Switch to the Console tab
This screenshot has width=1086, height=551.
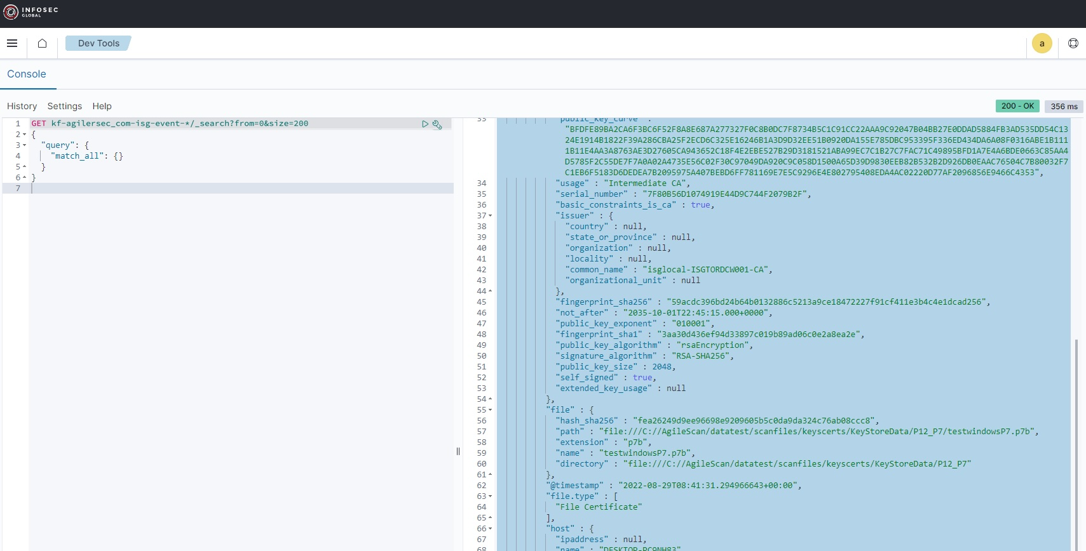[x=27, y=74]
